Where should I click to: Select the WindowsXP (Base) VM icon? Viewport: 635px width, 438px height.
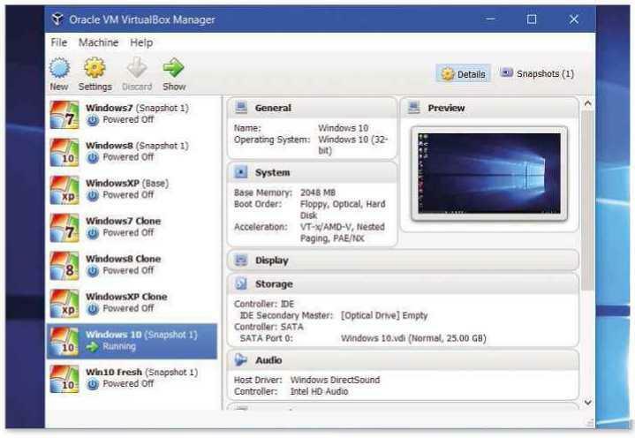pyautogui.click(x=64, y=190)
